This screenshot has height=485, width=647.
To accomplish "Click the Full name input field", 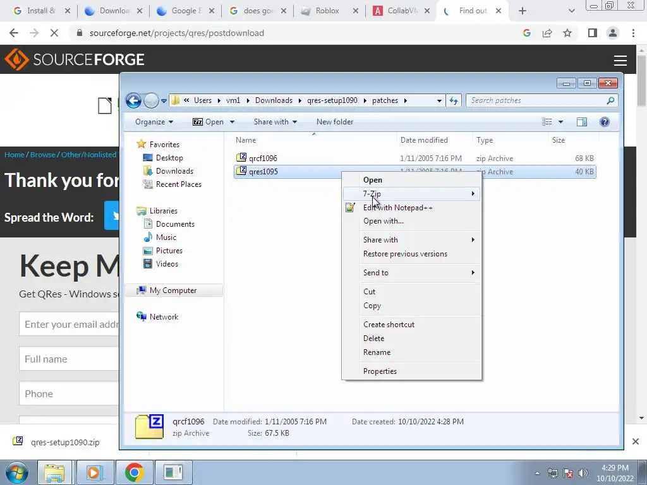I will pyautogui.click(x=70, y=359).
